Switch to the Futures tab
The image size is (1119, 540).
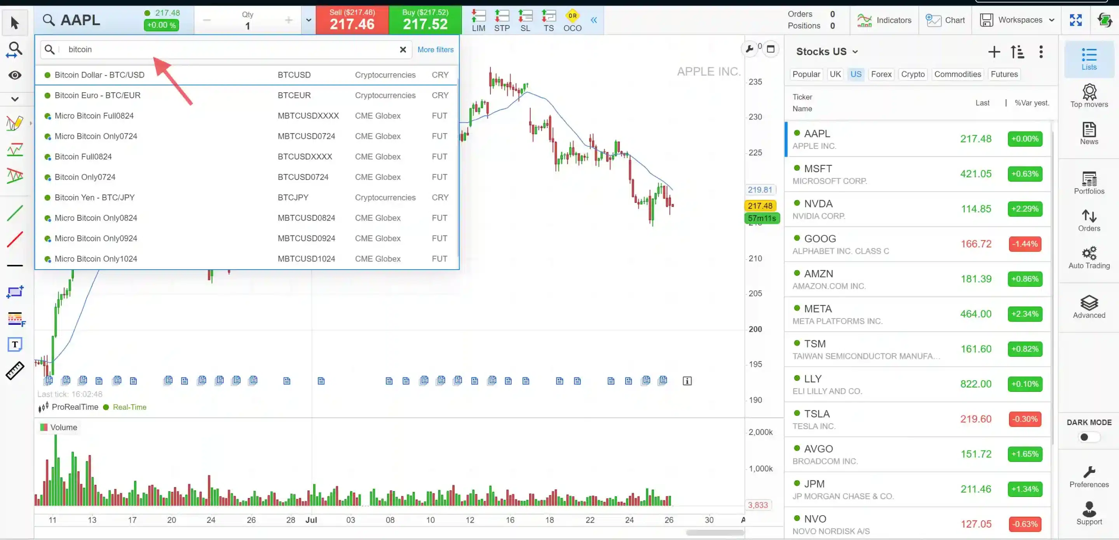pos(1004,74)
